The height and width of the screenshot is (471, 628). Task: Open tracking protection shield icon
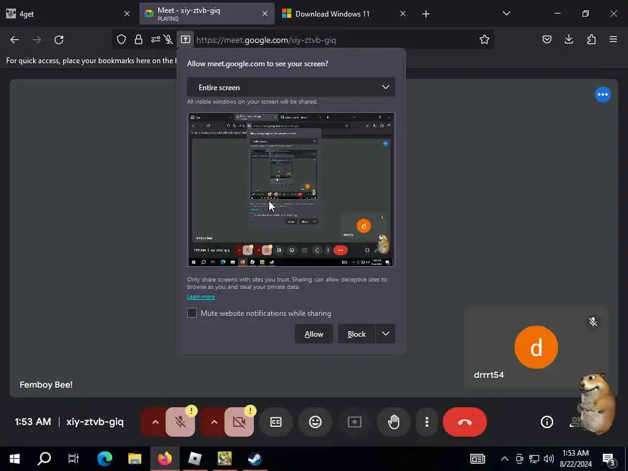(121, 39)
